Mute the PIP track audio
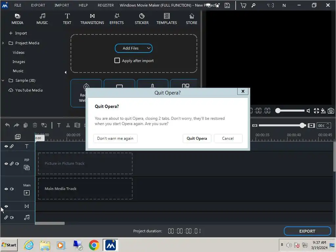 tap(17, 164)
